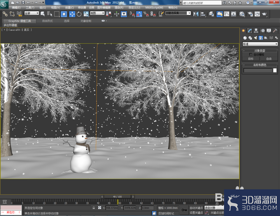This screenshot has width=280, height=216.
Task: Open the 创建选择集 named selection dropdown
Action: pos(178,13)
